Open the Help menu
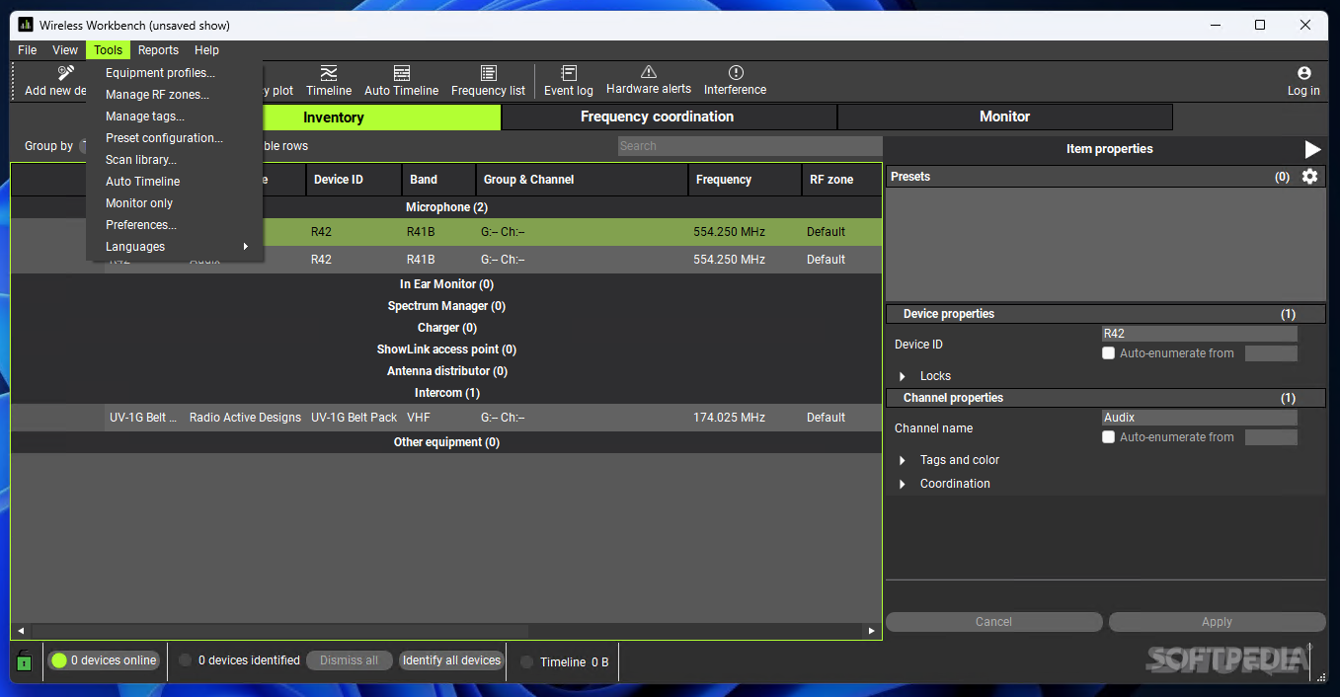The image size is (1340, 697). click(206, 50)
